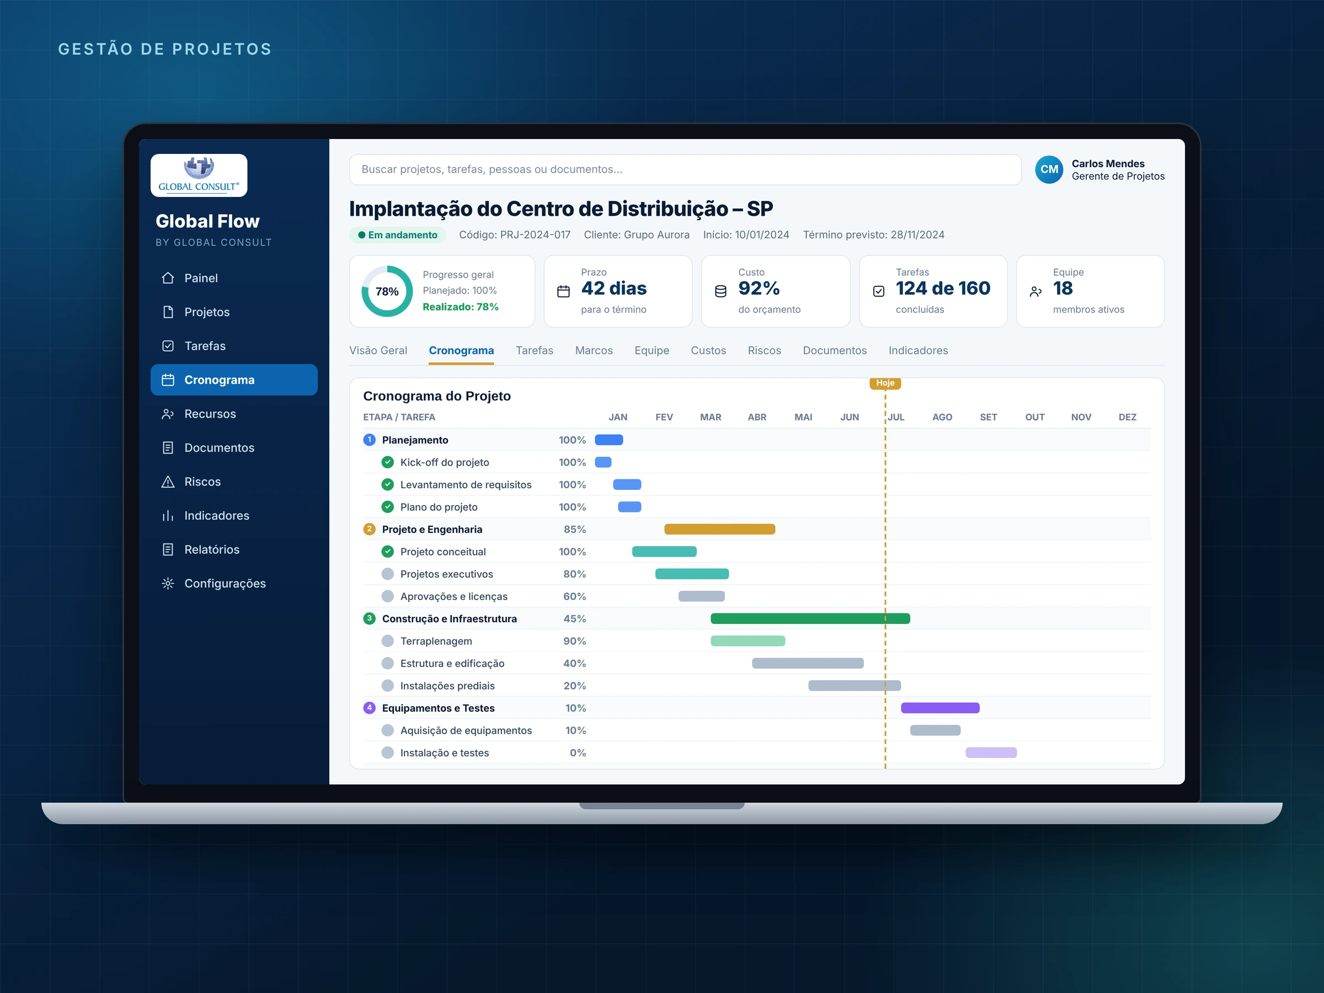Click the Painel home icon in sidebar

tap(168, 277)
